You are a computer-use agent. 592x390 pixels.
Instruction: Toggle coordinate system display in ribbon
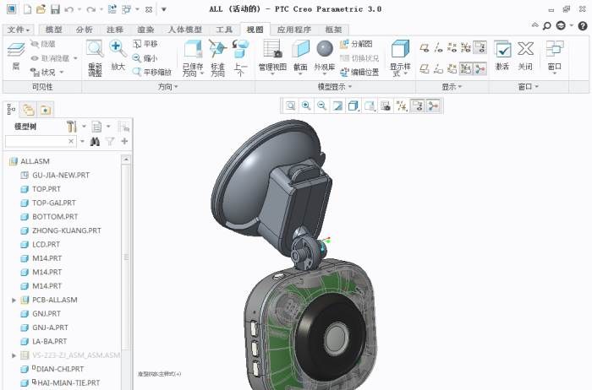point(465,47)
